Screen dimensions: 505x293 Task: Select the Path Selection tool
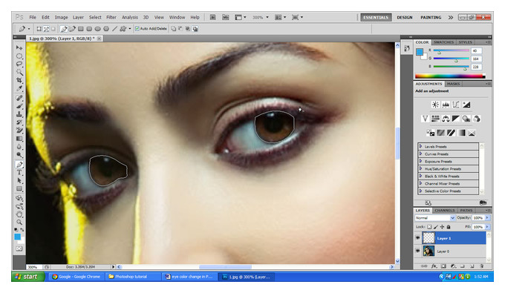click(19, 181)
